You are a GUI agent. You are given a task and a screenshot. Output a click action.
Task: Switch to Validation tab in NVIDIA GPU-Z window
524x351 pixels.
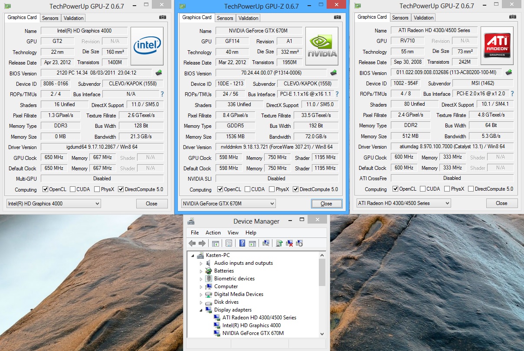coord(249,18)
